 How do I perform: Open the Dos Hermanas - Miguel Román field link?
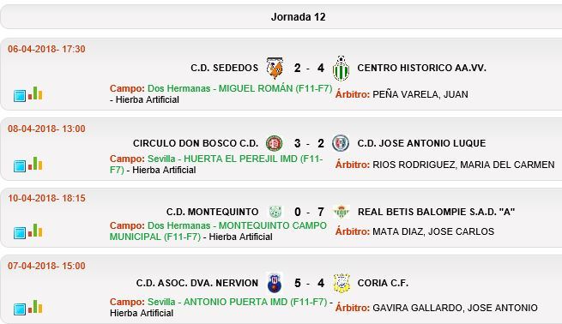239,88
